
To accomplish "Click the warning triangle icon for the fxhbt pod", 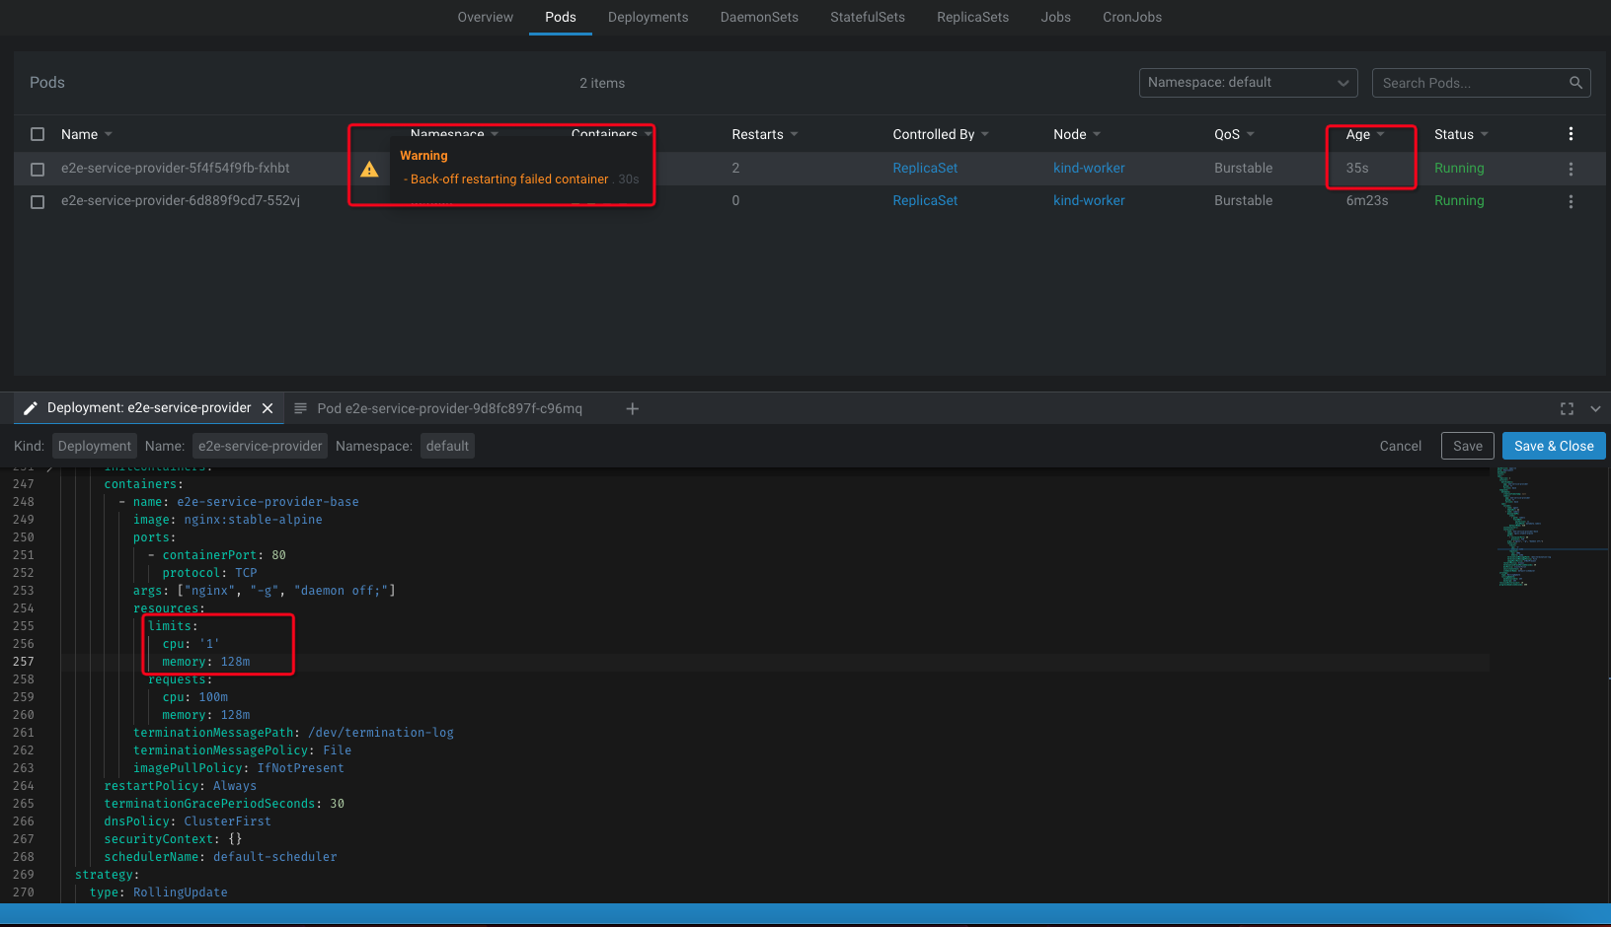I will point(369,170).
